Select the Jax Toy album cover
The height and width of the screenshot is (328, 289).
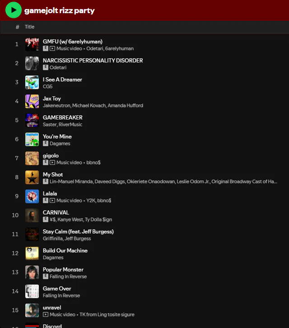(x=32, y=101)
